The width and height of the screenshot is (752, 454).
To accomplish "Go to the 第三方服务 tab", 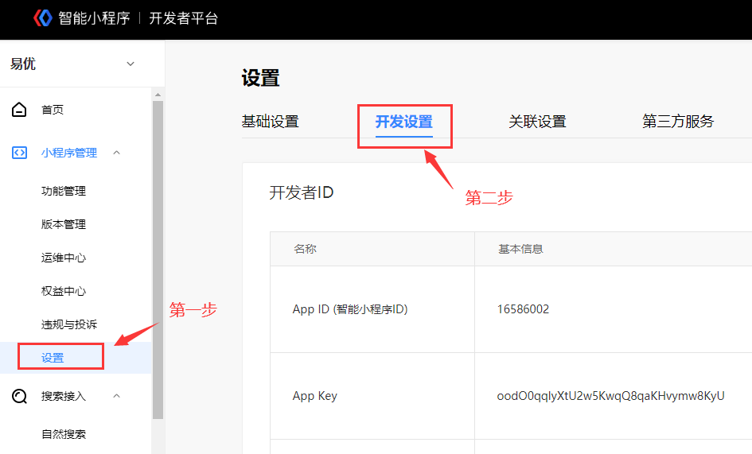I will [678, 122].
